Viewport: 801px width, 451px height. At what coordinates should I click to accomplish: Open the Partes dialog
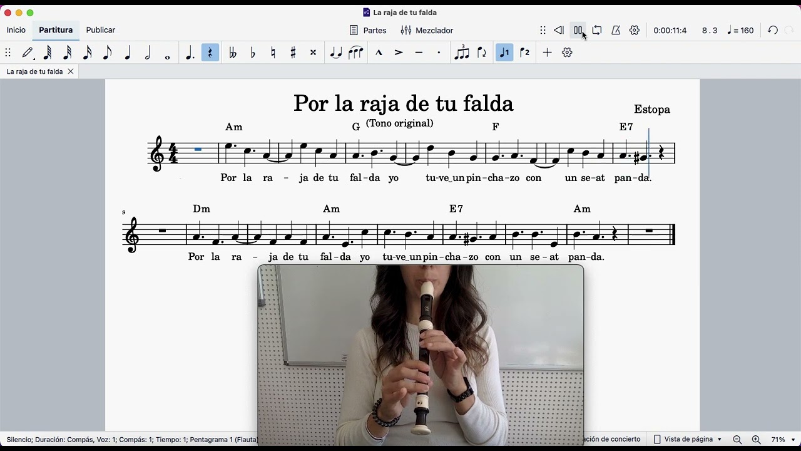pyautogui.click(x=368, y=30)
